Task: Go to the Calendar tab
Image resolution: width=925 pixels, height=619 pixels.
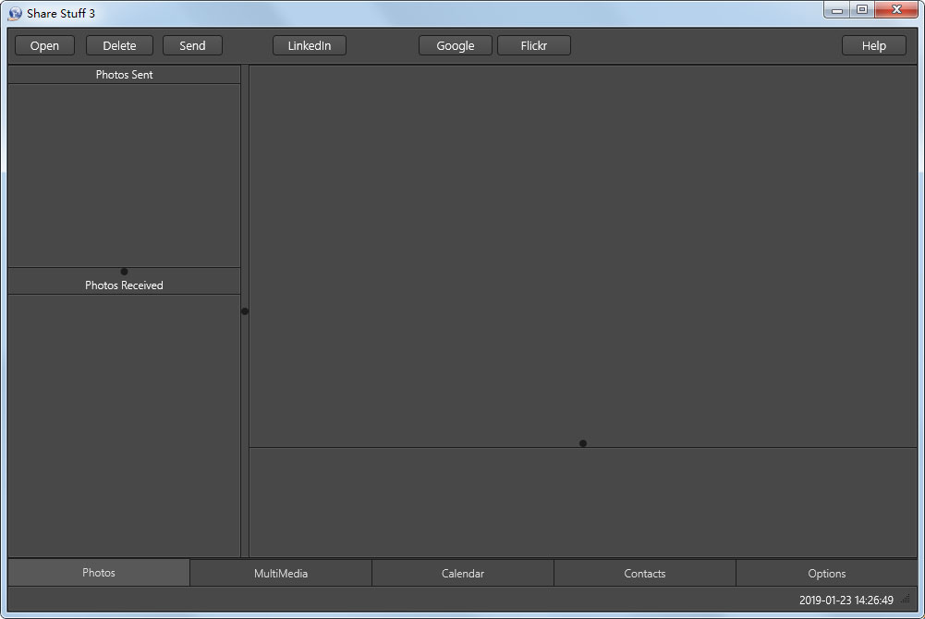Action: click(463, 574)
